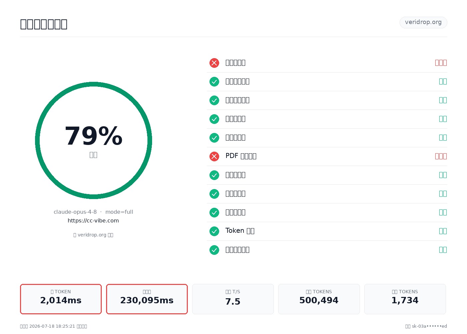Click the red-outlined 2,014ms TOKEN card
This screenshot has width=467, height=334.
[x=61, y=299]
